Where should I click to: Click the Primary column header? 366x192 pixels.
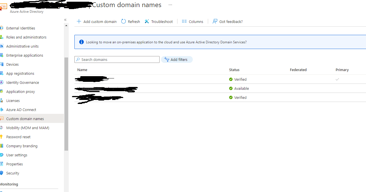pyautogui.click(x=342, y=70)
